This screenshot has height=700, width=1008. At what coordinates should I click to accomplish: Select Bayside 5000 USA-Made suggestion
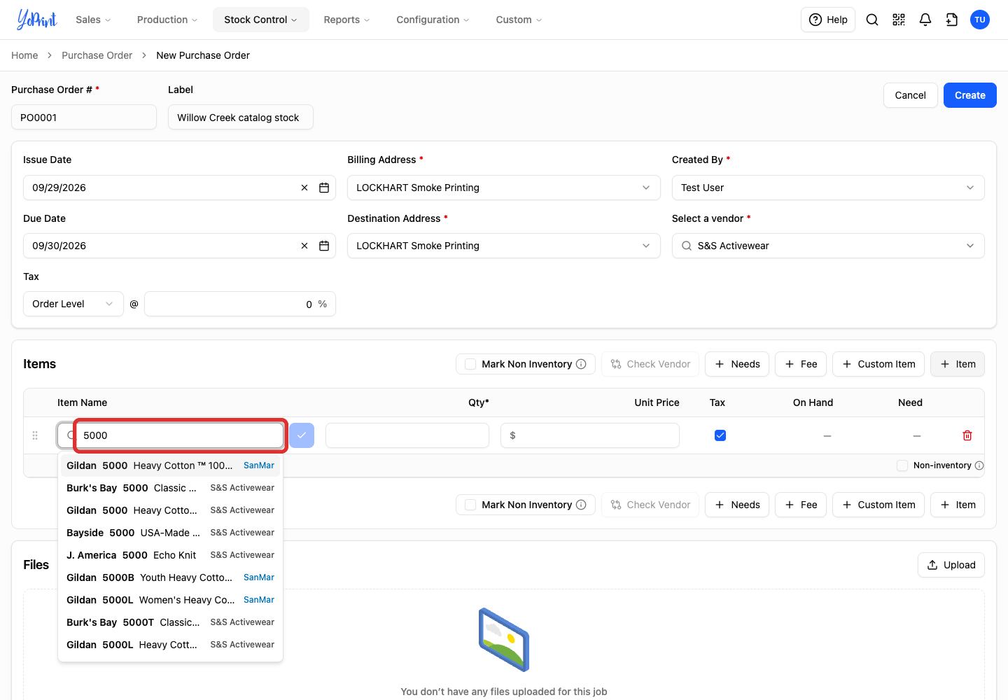(171, 533)
